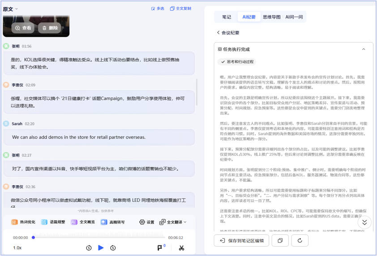
Task: Expand the 全文翻译 dropdown
Action: tap(173, 222)
